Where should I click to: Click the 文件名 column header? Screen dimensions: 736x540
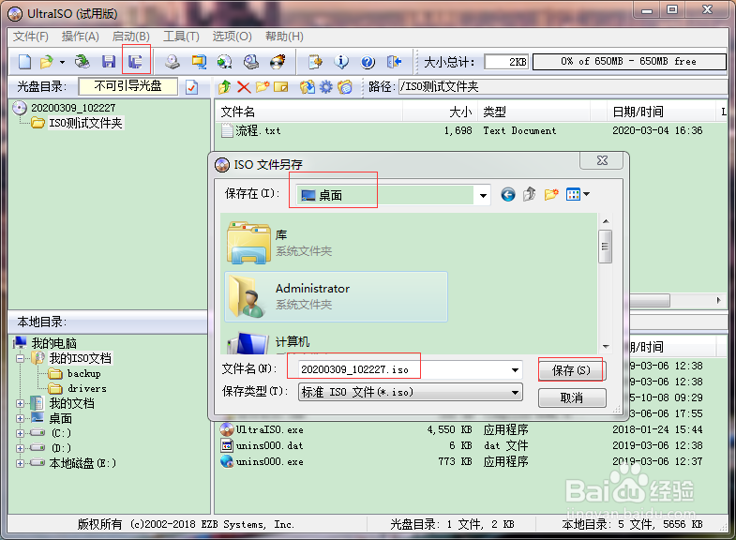pos(310,112)
